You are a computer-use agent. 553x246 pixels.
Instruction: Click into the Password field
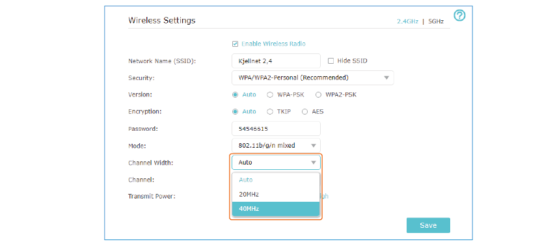click(276, 128)
